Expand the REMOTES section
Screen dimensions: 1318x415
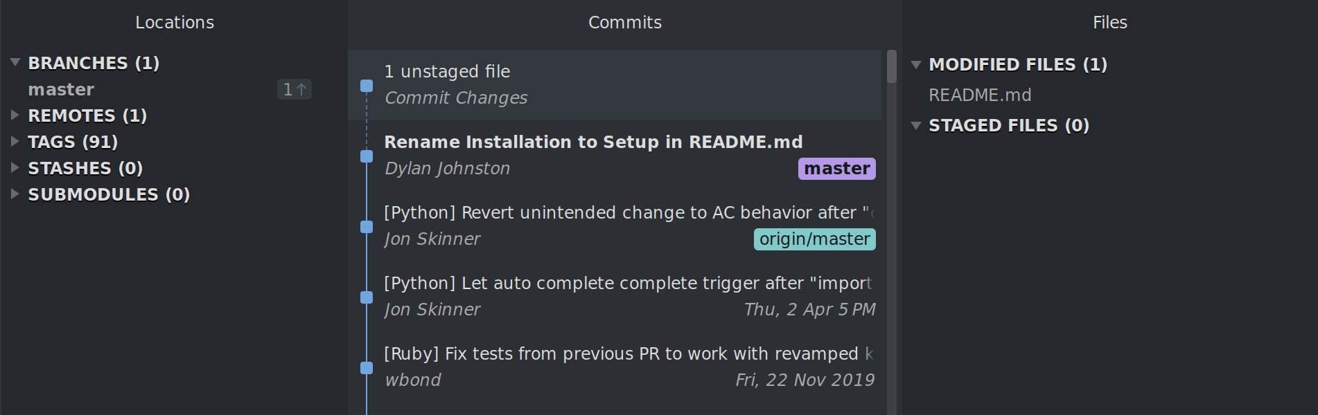(15, 116)
